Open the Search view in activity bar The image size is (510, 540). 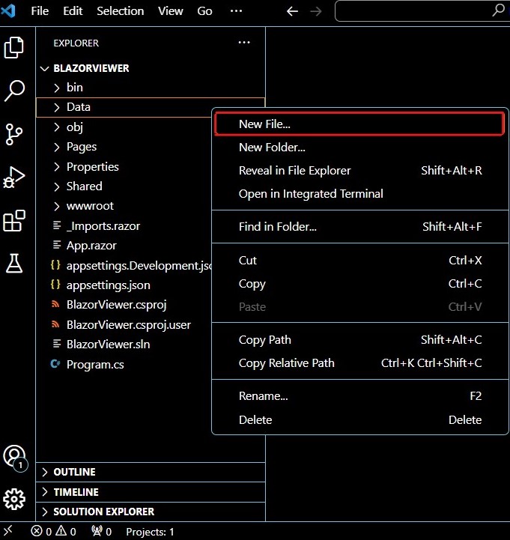[x=15, y=91]
